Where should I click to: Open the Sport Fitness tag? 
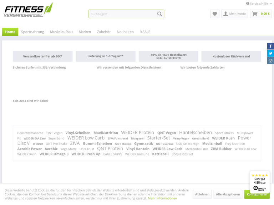224,133
